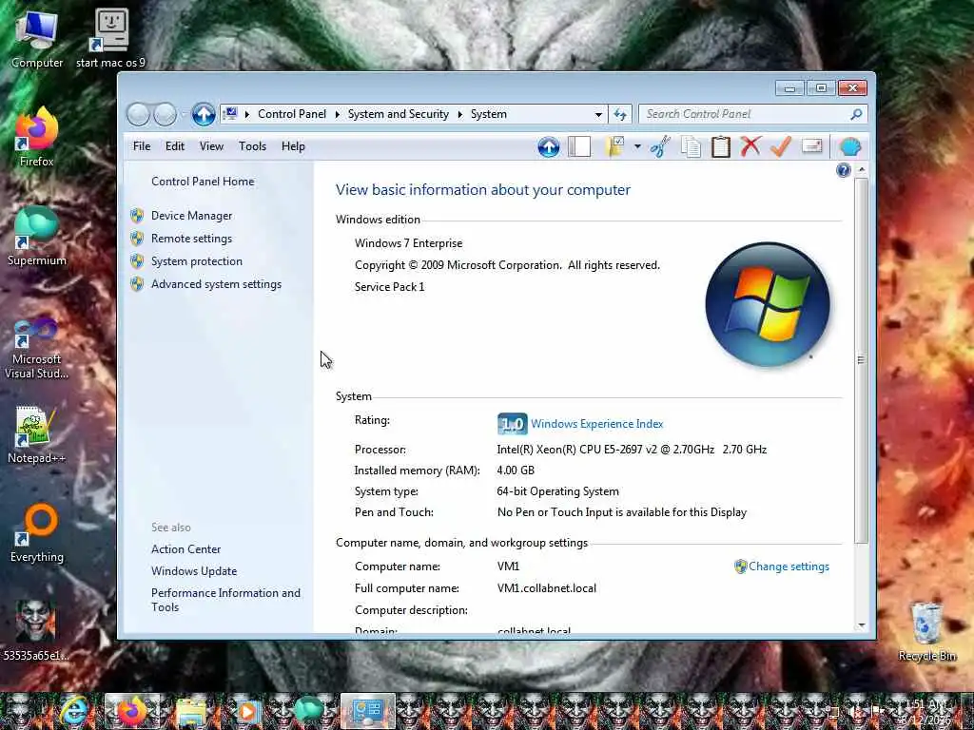This screenshot has width=974, height=730.
Task: Open Firefox from the taskbar
Action: pos(131,711)
